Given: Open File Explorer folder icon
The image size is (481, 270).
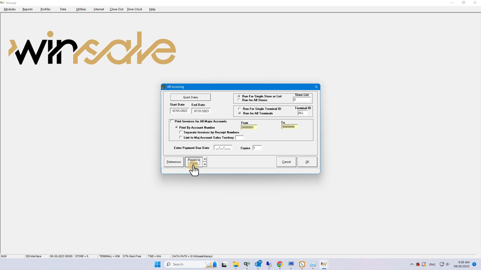Looking at the screenshot, I should (235, 264).
